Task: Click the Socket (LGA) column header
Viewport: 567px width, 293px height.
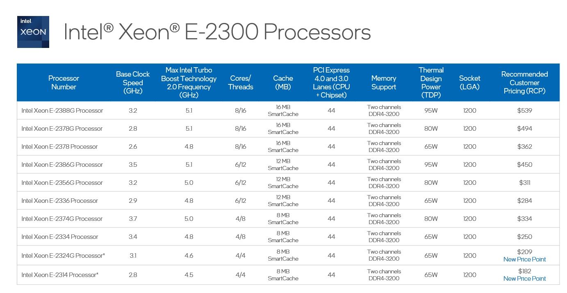Action: click(x=469, y=82)
